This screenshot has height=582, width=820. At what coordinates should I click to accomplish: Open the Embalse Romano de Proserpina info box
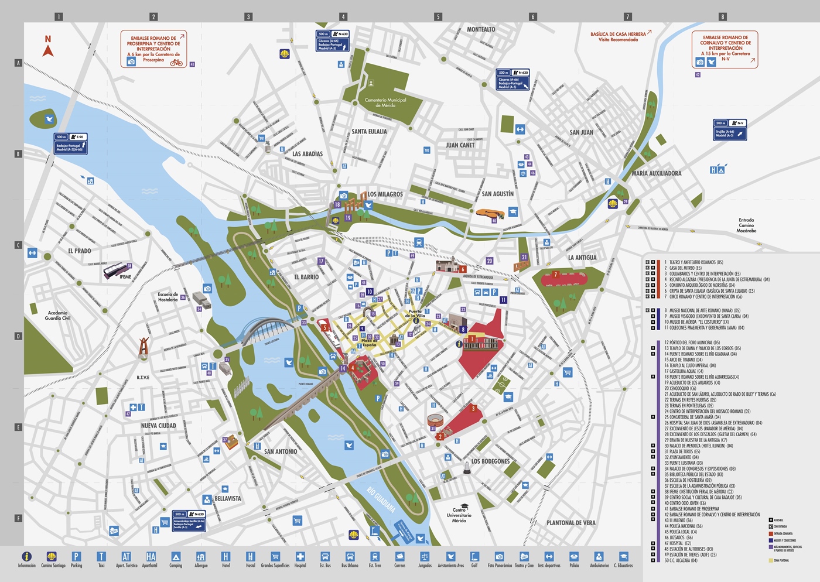pyautogui.click(x=153, y=49)
